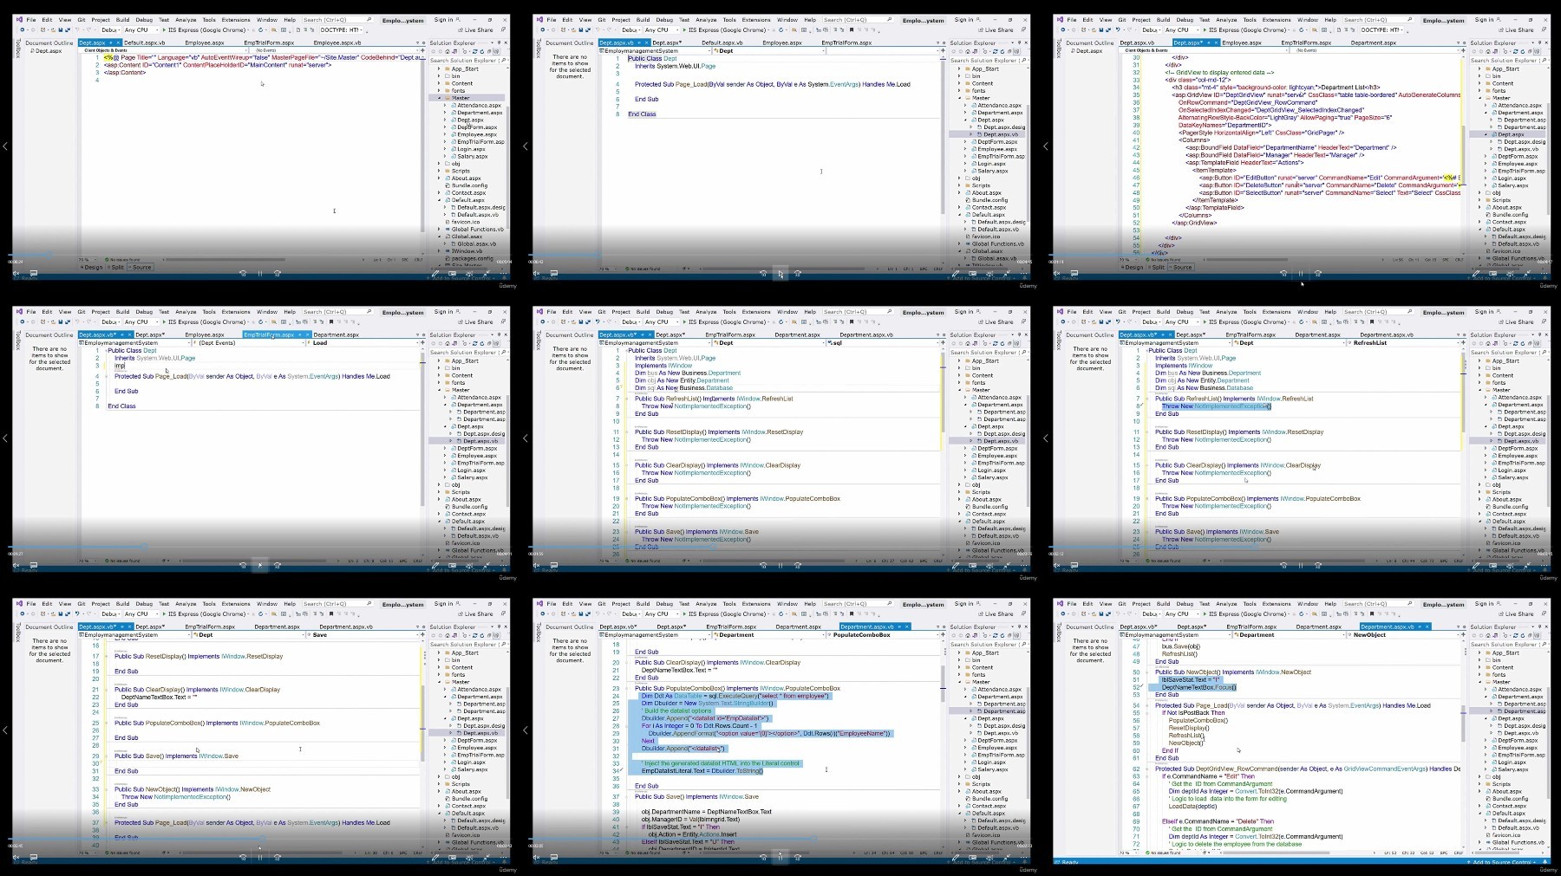Click video progress bar in Employee.aspx.vb tab frame
The image size is (1561, 876).
pos(260,255)
